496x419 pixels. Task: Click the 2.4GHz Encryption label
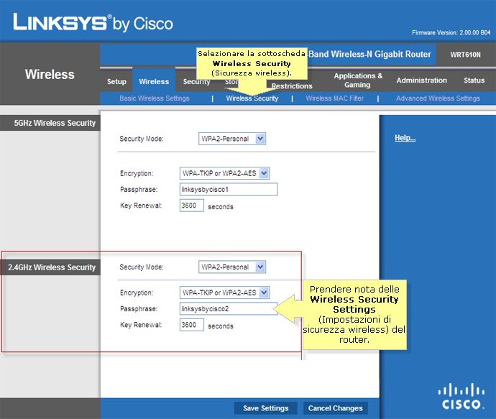[x=137, y=293]
